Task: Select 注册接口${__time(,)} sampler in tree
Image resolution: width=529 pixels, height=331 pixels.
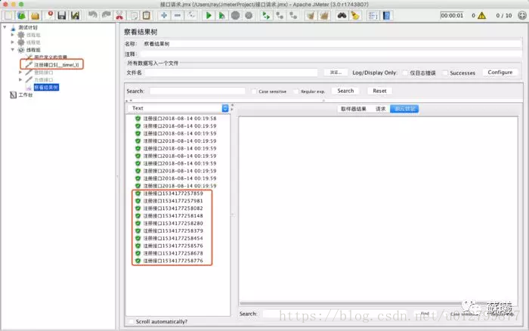Action: coord(57,64)
